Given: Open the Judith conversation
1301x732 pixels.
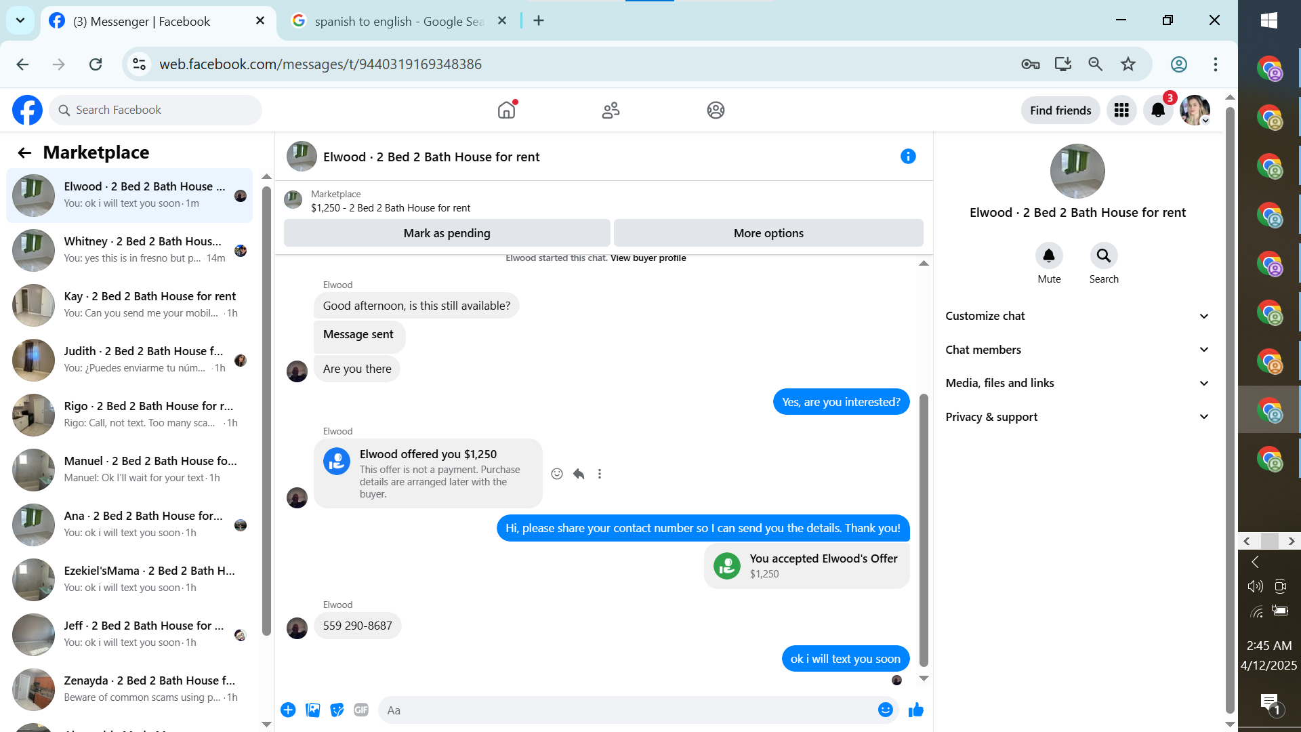Looking at the screenshot, I should tap(129, 360).
